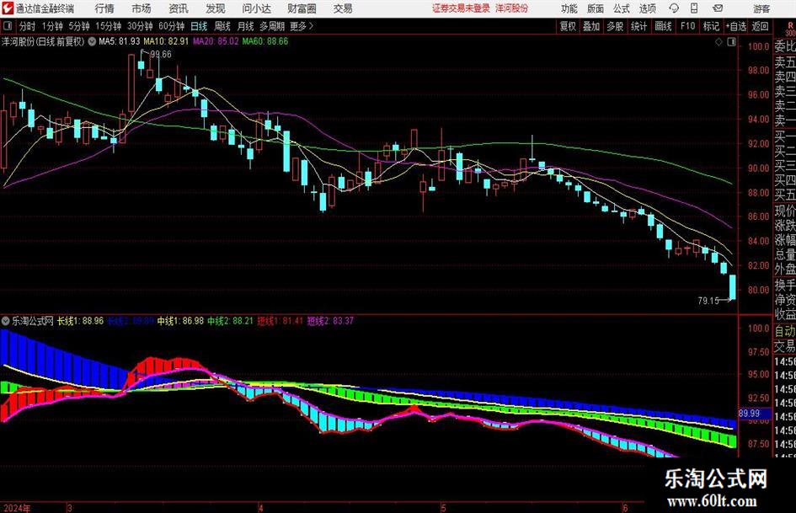Switch to the 15分钟 period tab
The width and height of the screenshot is (796, 513).
tap(108, 26)
